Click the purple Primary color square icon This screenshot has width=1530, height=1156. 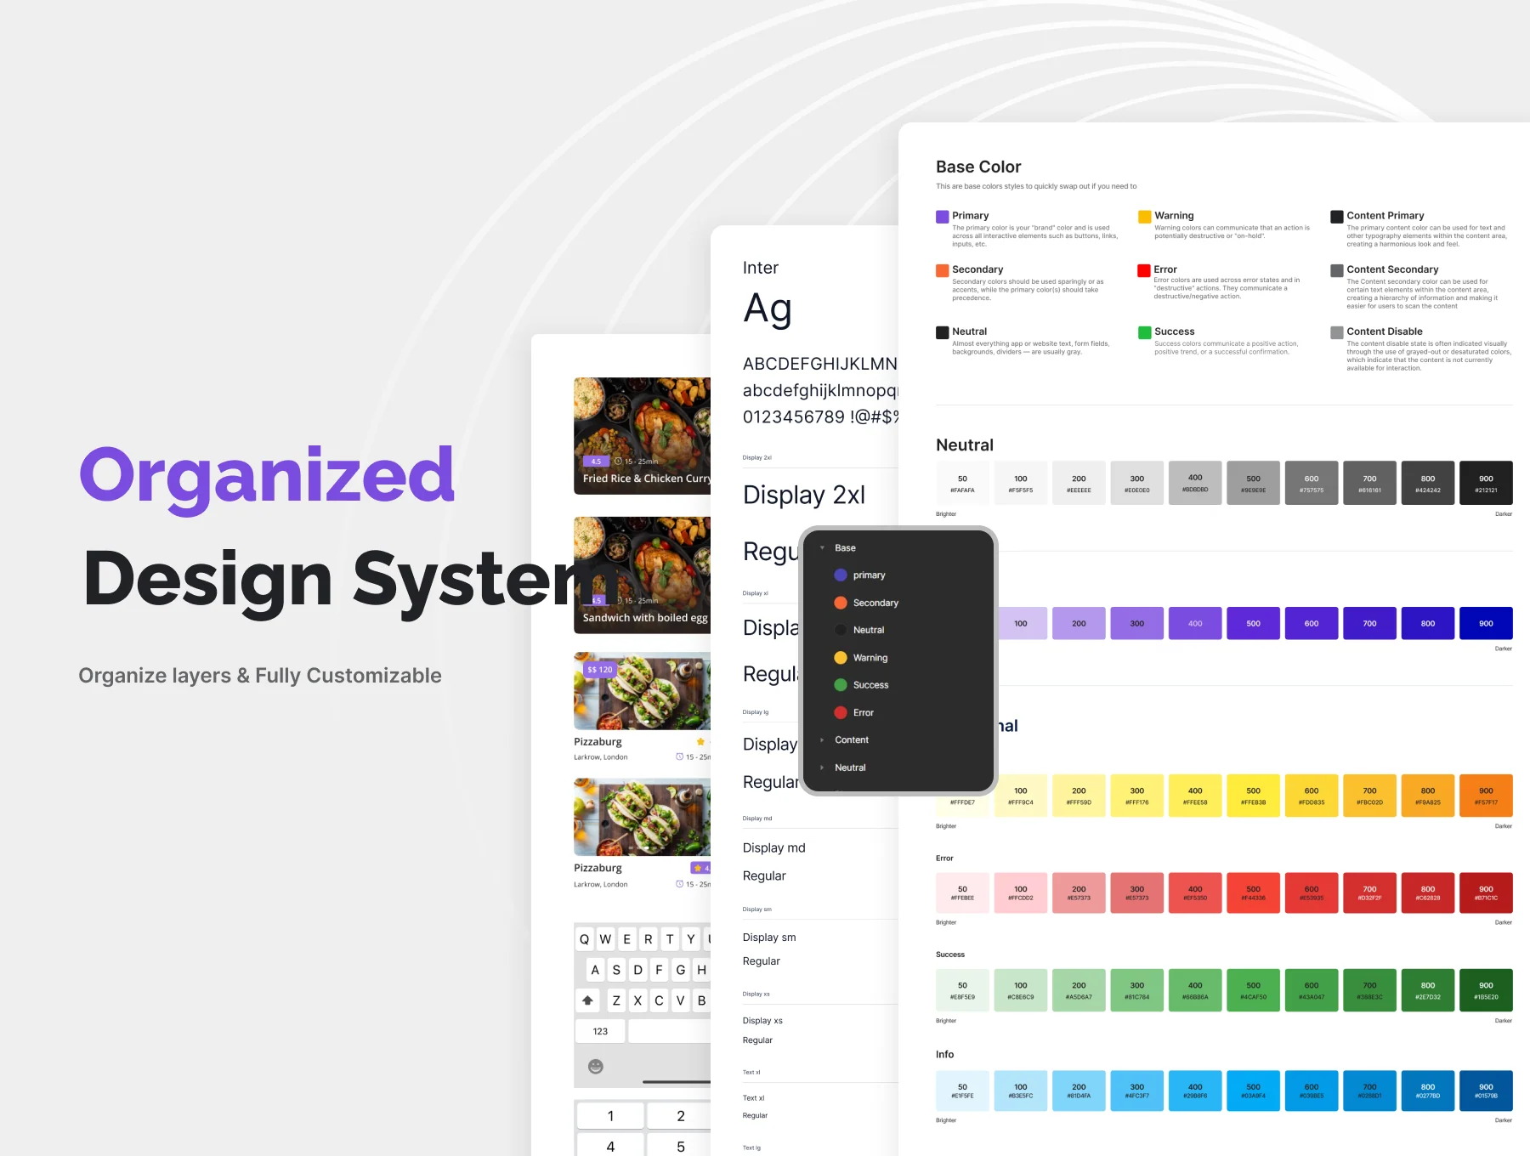tap(942, 217)
